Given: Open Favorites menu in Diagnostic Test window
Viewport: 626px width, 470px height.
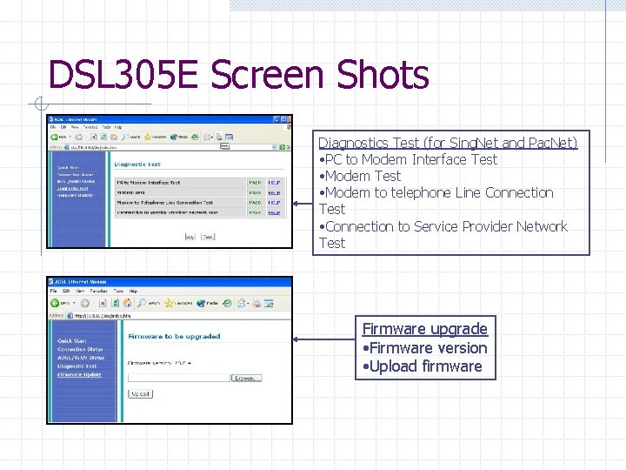Looking at the screenshot, I should [90, 127].
